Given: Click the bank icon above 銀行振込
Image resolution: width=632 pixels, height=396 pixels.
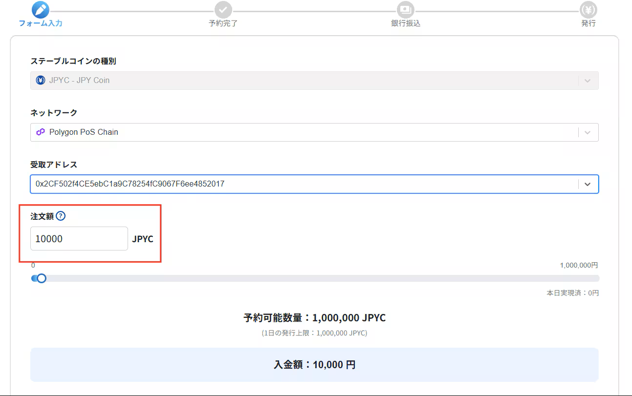Looking at the screenshot, I should click(405, 10).
